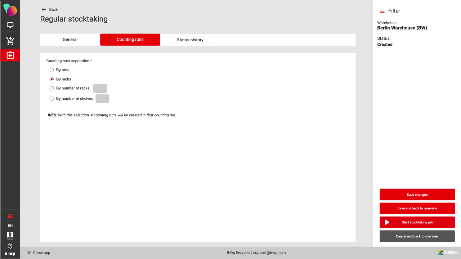Screen dimensions: 461x259
Task: Choose By number of shelves option
Action: 52,99
